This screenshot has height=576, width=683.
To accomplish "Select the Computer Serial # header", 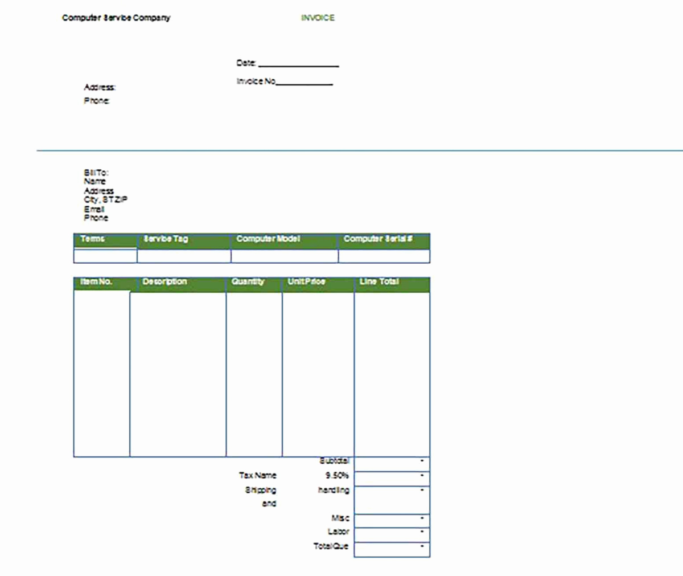I will (384, 240).
